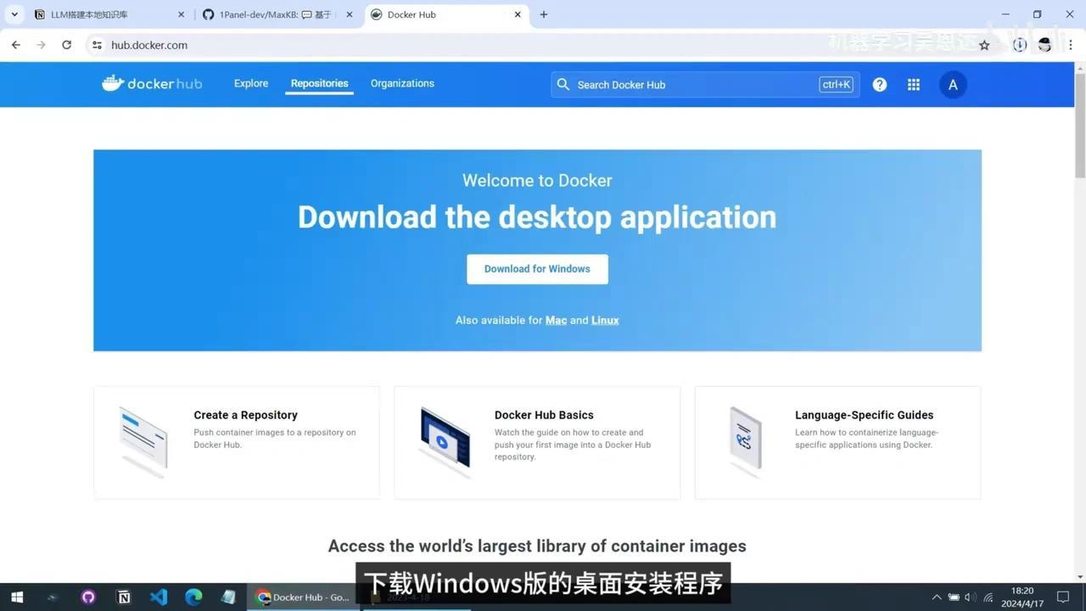The image size is (1086, 611).
Task: Open GitHub Desktop from the taskbar
Action: 88,597
